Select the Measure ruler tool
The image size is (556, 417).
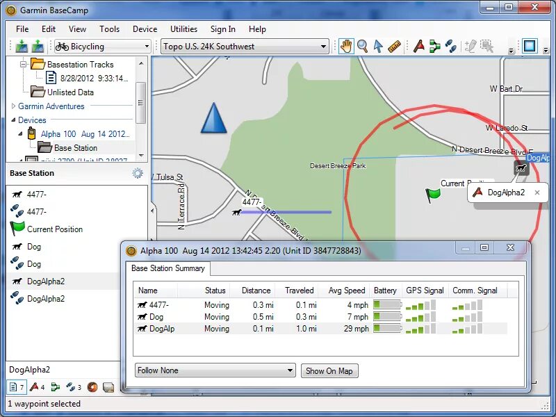point(394,47)
